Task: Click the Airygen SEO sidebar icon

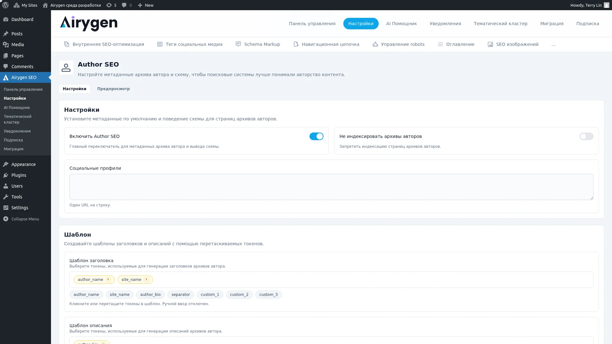Action: [6, 77]
